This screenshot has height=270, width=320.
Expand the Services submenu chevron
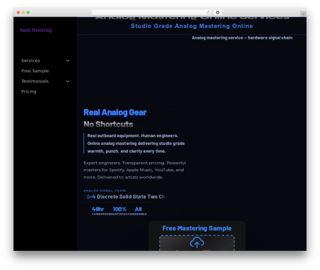point(68,61)
